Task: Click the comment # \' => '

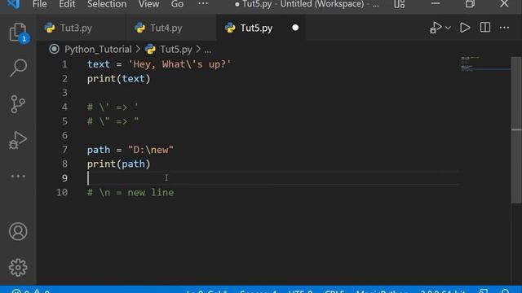Action: (x=113, y=107)
